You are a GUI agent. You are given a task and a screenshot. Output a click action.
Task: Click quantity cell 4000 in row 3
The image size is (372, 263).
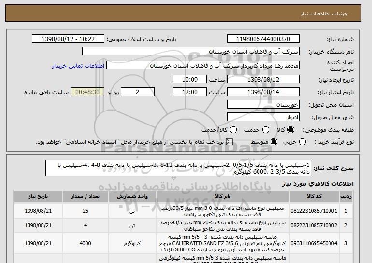point(86,243)
